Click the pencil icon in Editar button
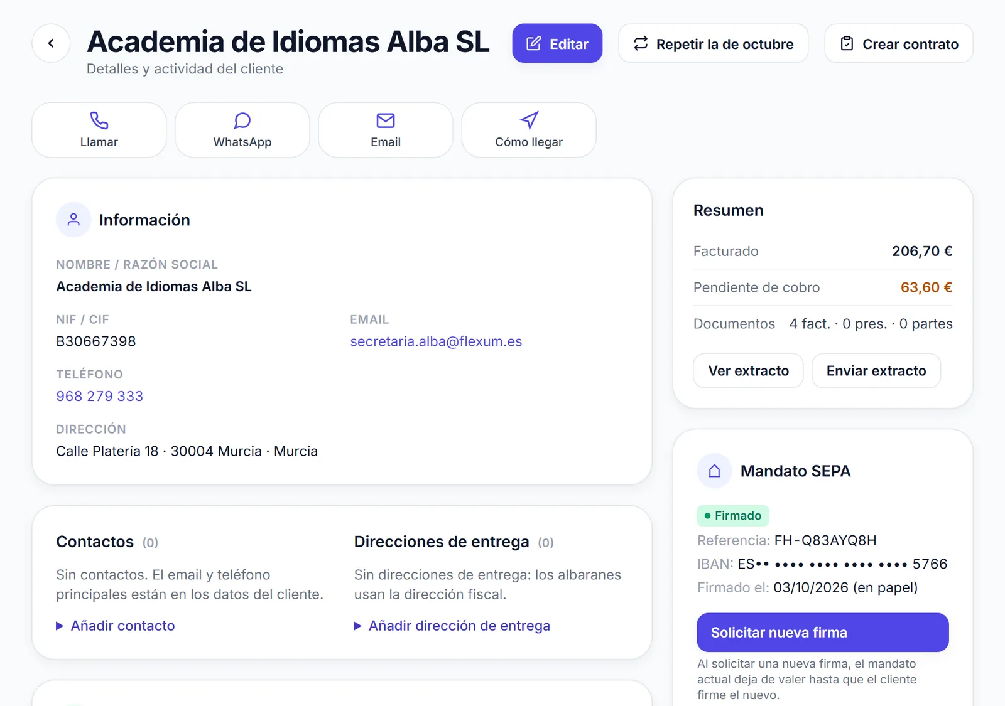The height and width of the screenshot is (706, 1005). 533,43
